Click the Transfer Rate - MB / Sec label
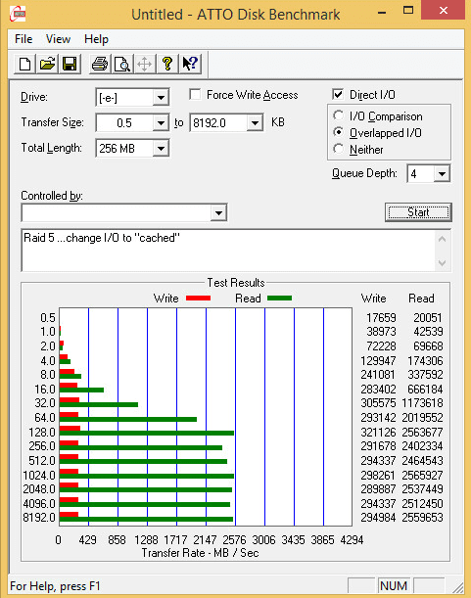The width and height of the screenshot is (471, 598). pos(200,553)
